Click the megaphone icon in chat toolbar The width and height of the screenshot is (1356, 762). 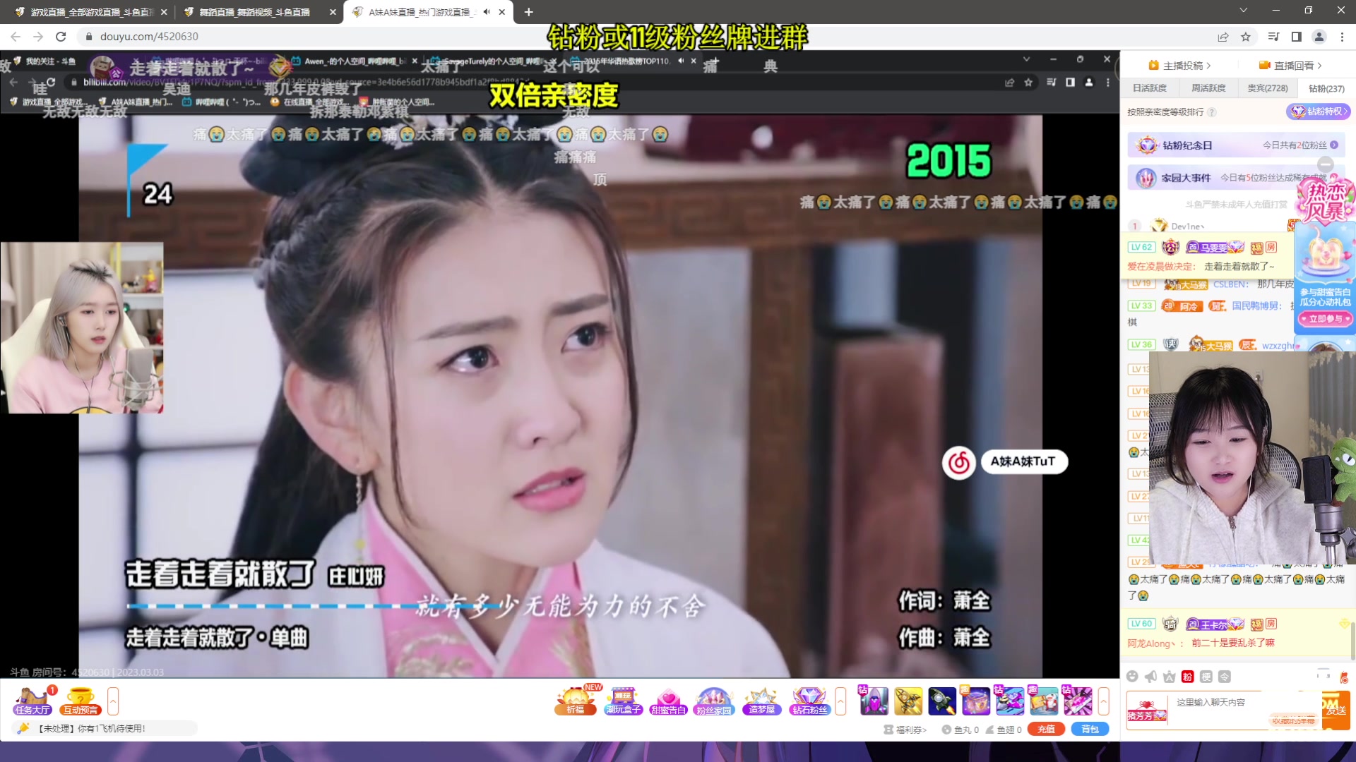click(1150, 677)
